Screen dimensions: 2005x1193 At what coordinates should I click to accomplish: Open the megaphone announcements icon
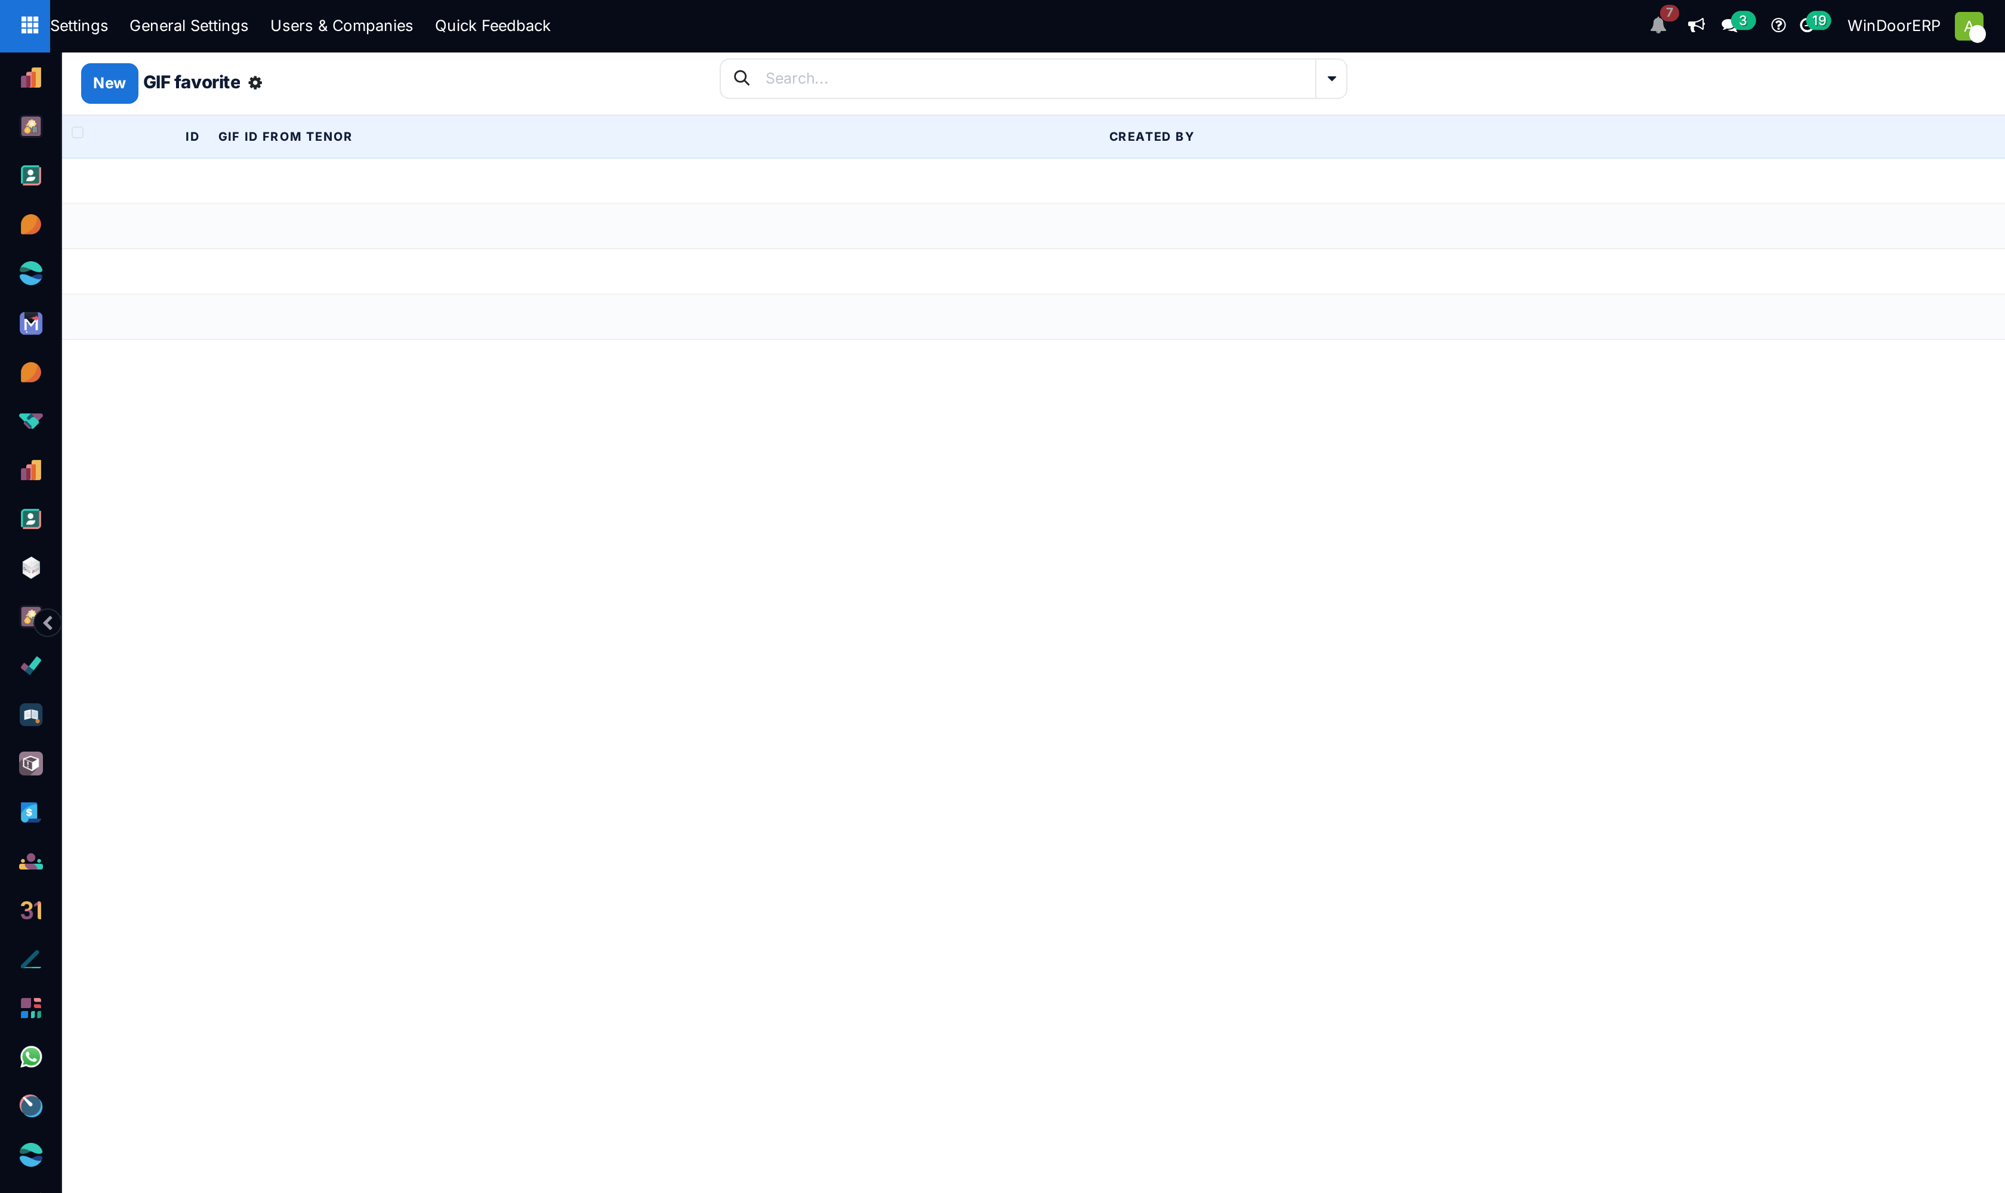[1695, 26]
